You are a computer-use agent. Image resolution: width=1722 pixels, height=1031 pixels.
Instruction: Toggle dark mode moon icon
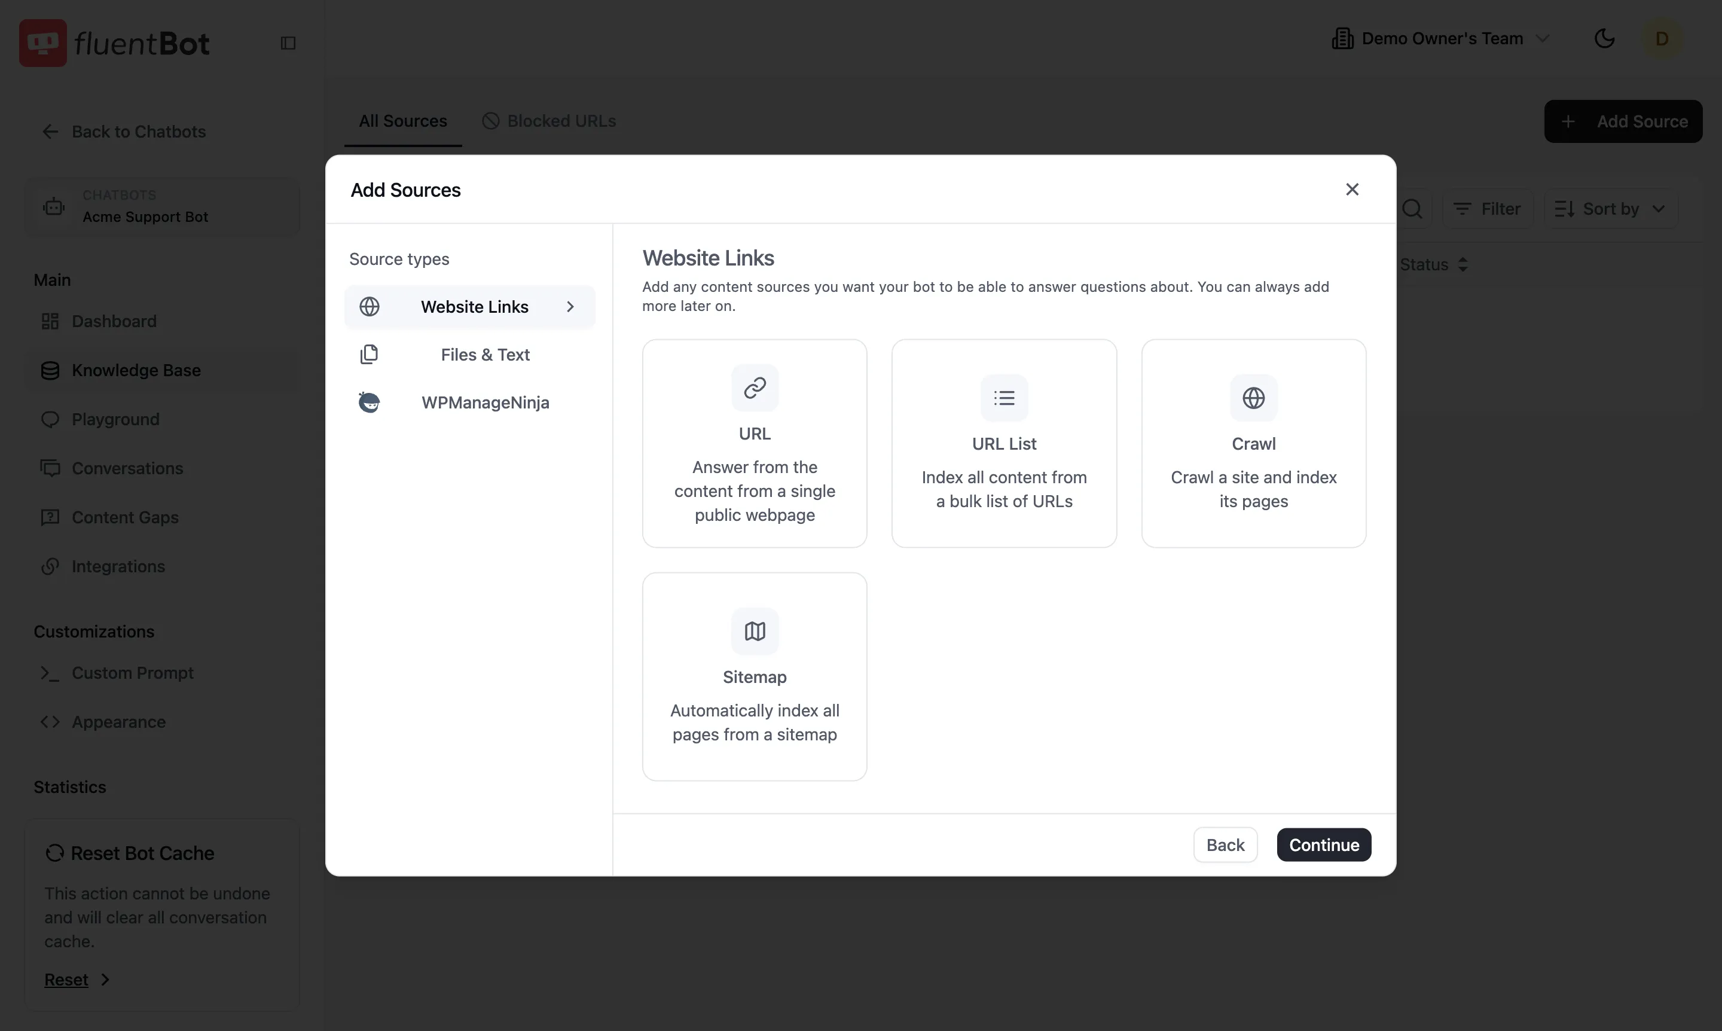1604,38
